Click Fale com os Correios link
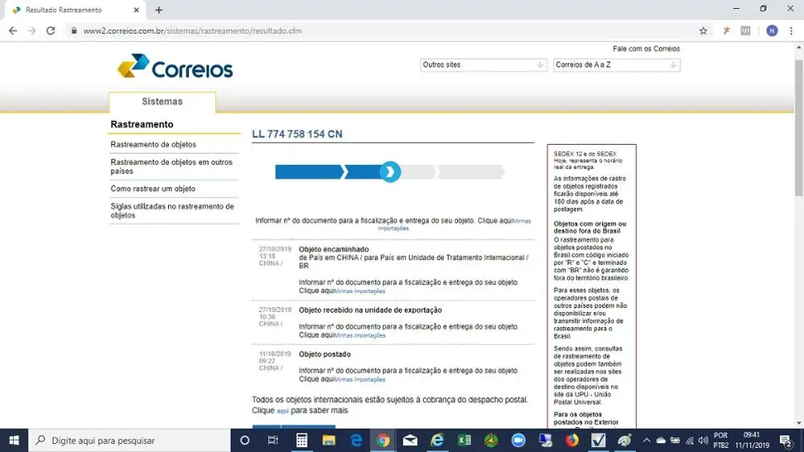The width and height of the screenshot is (804, 452). pos(646,49)
